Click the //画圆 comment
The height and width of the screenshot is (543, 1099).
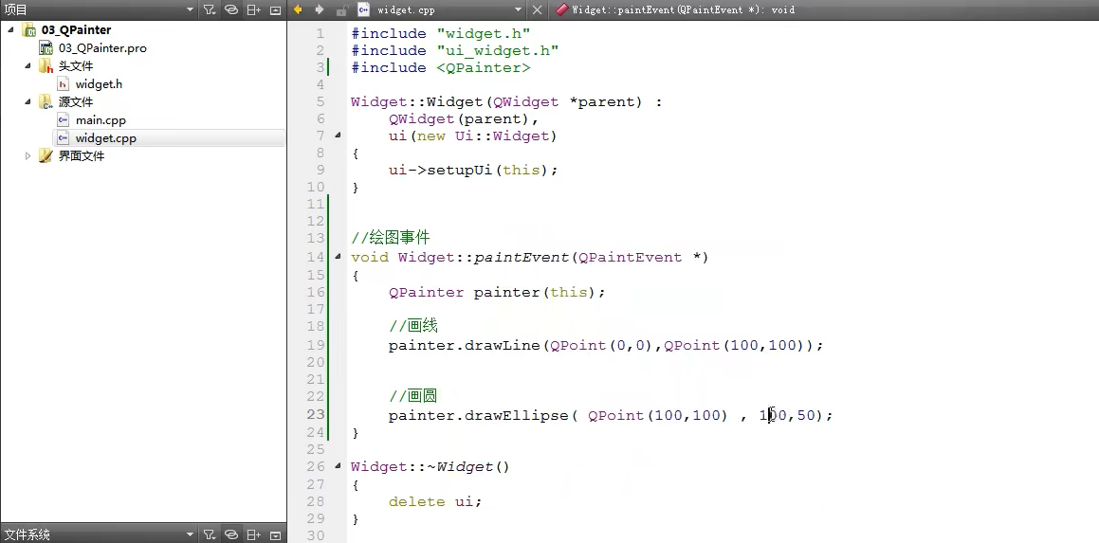[x=413, y=396]
